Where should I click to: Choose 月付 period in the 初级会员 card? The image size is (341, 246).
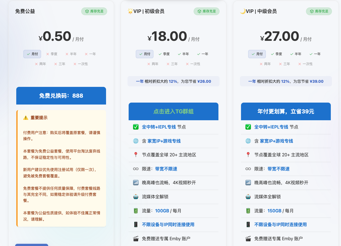[x=145, y=54]
